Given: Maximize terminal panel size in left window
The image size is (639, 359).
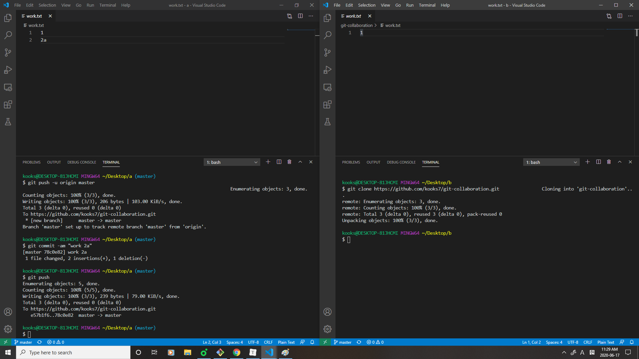Looking at the screenshot, I should (300, 162).
